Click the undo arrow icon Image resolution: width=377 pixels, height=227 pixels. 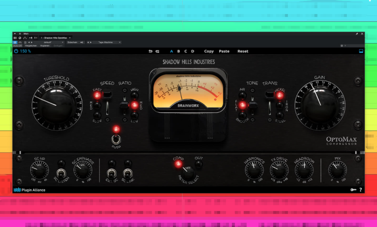(150, 51)
